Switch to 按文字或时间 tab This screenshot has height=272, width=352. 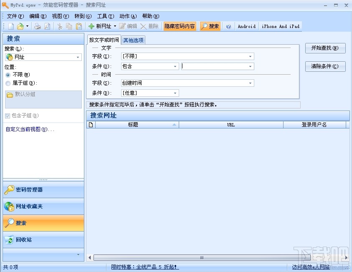[104, 40]
